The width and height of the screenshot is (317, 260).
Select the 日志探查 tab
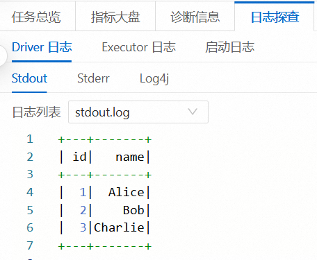click(275, 17)
